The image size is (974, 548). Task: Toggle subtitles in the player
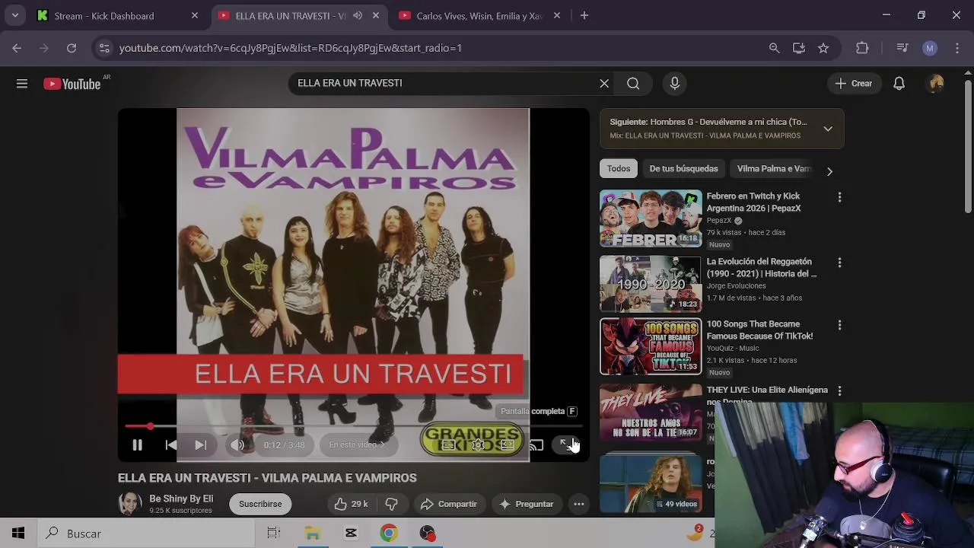449,445
